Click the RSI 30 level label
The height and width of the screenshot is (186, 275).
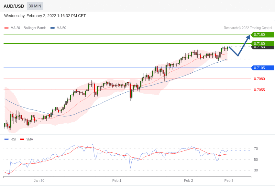pos(256,170)
